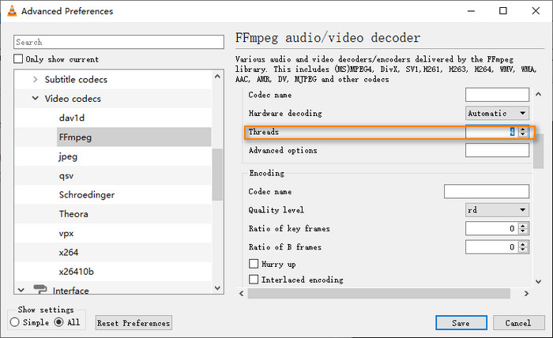The width and height of the screenshot is (553, 338).
Task: Click the VLC cone icon in title bar
Action: coord(12,11)
